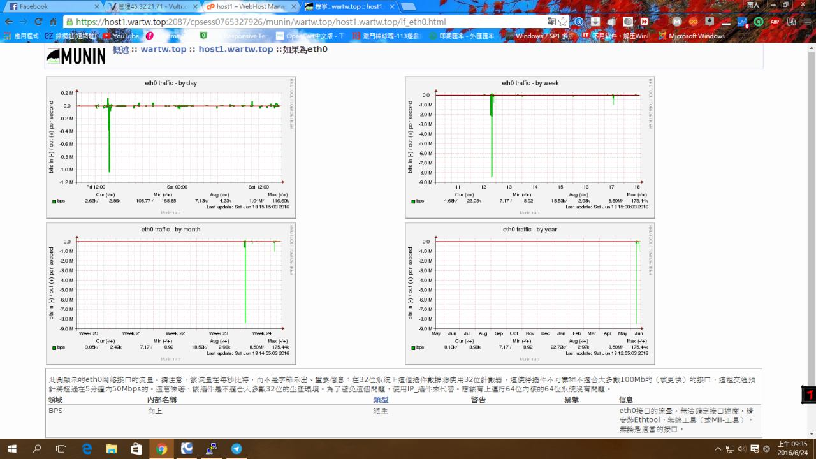Click the AdBlock Plus extension icon
Screen dimensions: 816x459
pos(775,22)
